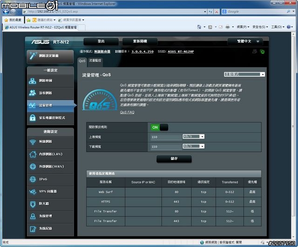This screenshot has height=247, width=298.
Task: Click the 443 port cell in HTTPS row
Action: coord(176,202)
